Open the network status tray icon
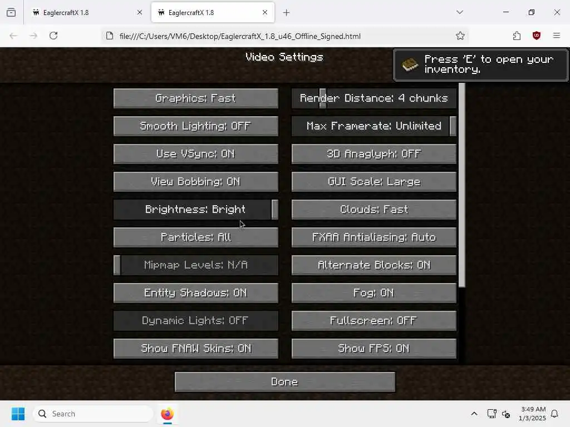570x427 pixels. pyautogui.click(x=492, y=414)
